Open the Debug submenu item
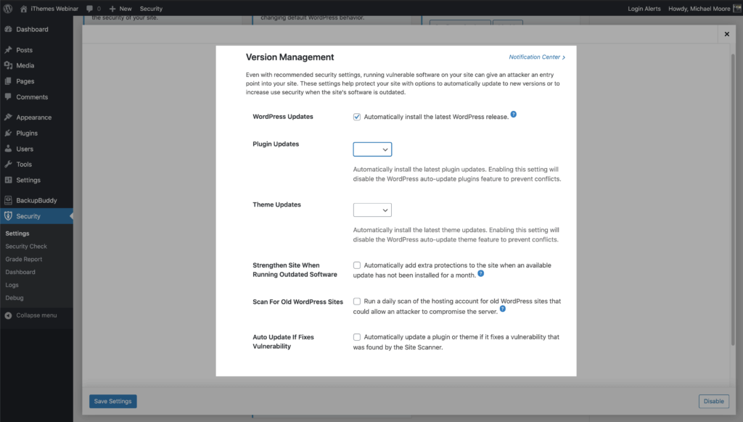The image size is (743, 422). pyautogui.click(x=15, y=298)
